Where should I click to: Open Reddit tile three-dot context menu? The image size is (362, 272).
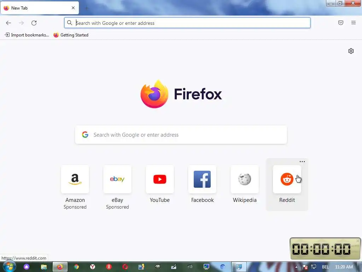[302, 161]
